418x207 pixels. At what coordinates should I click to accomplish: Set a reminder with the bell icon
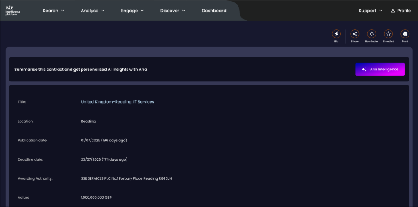(371, 34)
